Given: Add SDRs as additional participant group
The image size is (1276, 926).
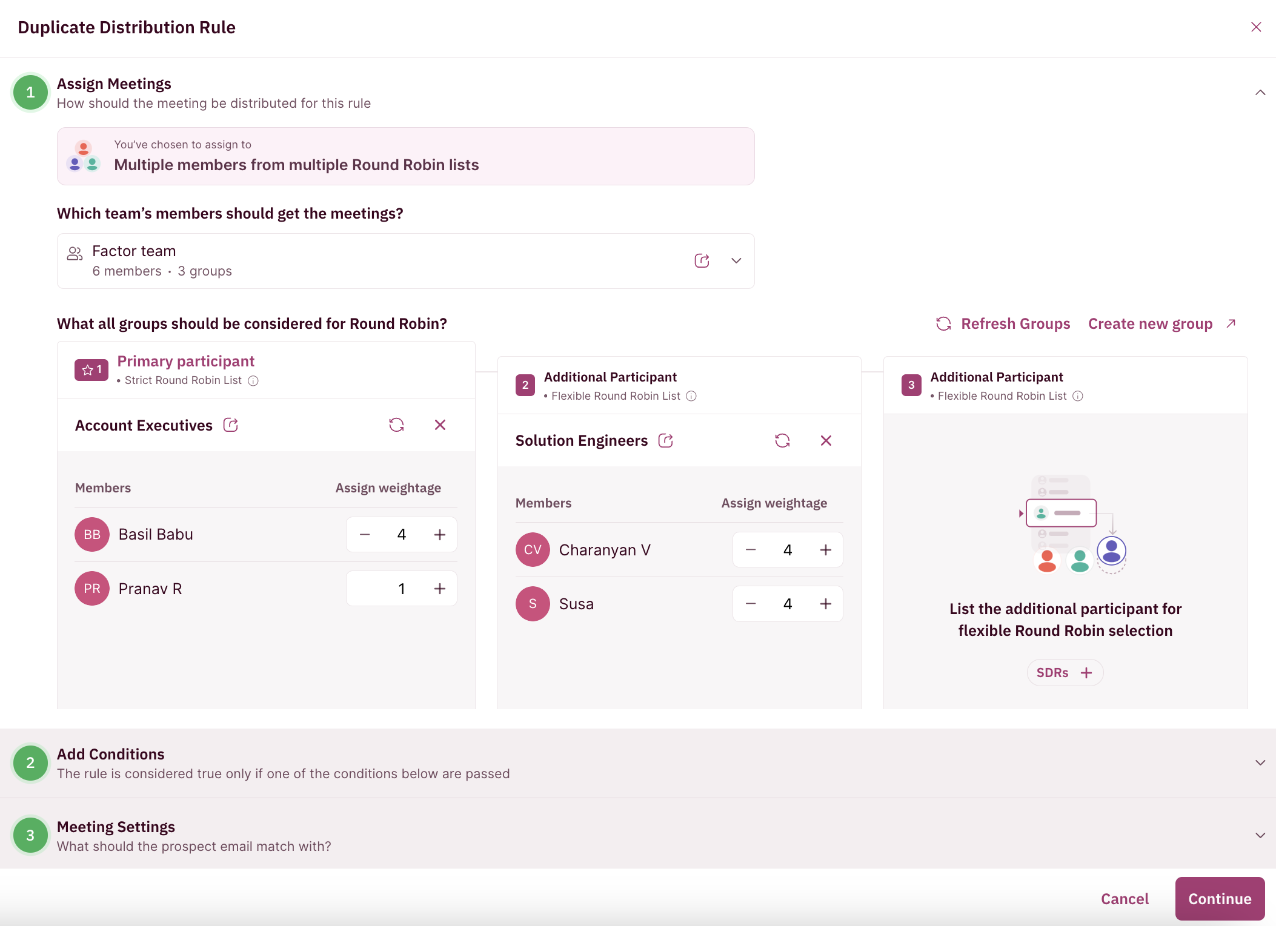Looking at the screenshot, I should click(x=1065, y=672).
